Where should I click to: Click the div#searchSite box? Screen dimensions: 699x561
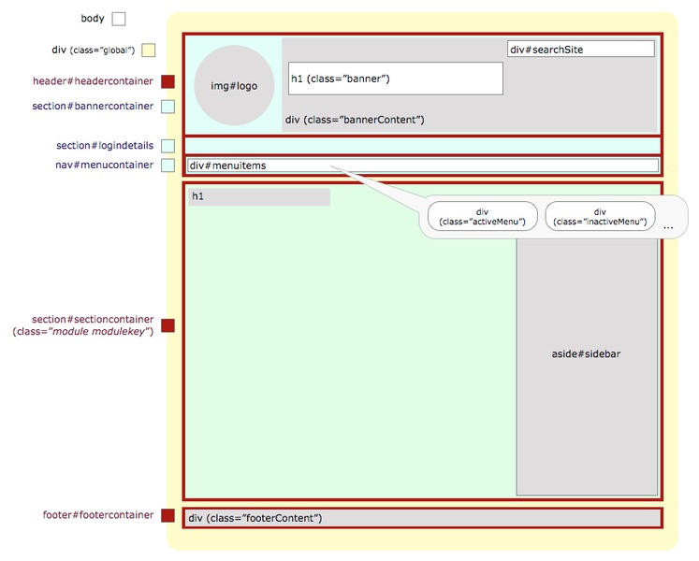[x=580, y=49]
